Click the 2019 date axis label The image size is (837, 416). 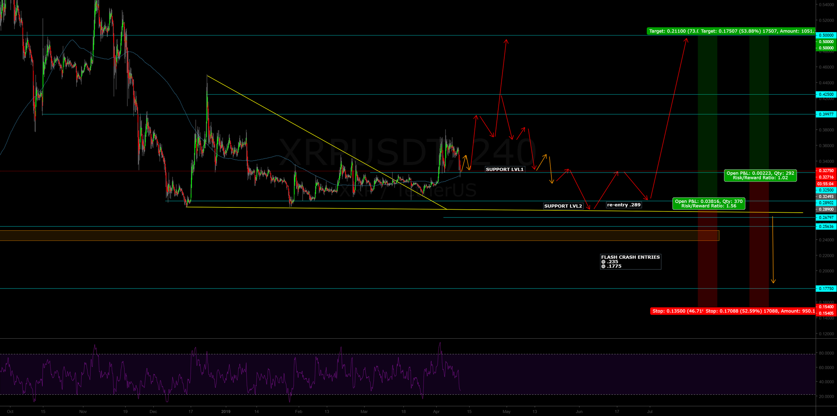coord(226,412)
